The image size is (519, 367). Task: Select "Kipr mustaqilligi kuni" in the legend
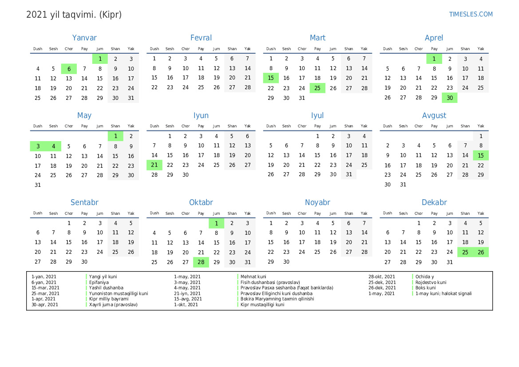[x=262, y=305]
